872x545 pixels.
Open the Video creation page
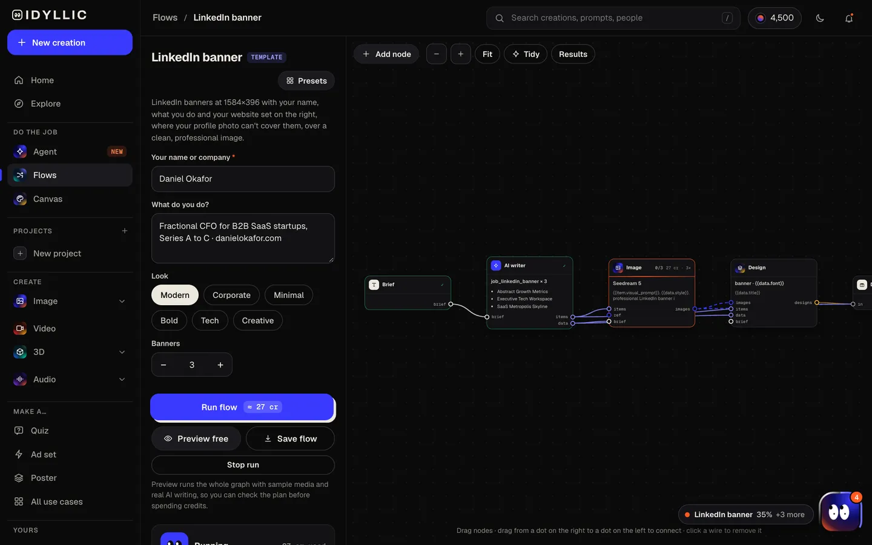click(70, 328)
